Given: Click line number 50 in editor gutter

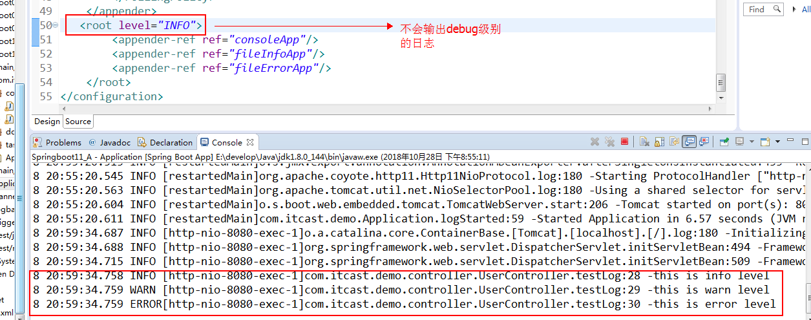Looking at the screenshot, I should (45, 26).
